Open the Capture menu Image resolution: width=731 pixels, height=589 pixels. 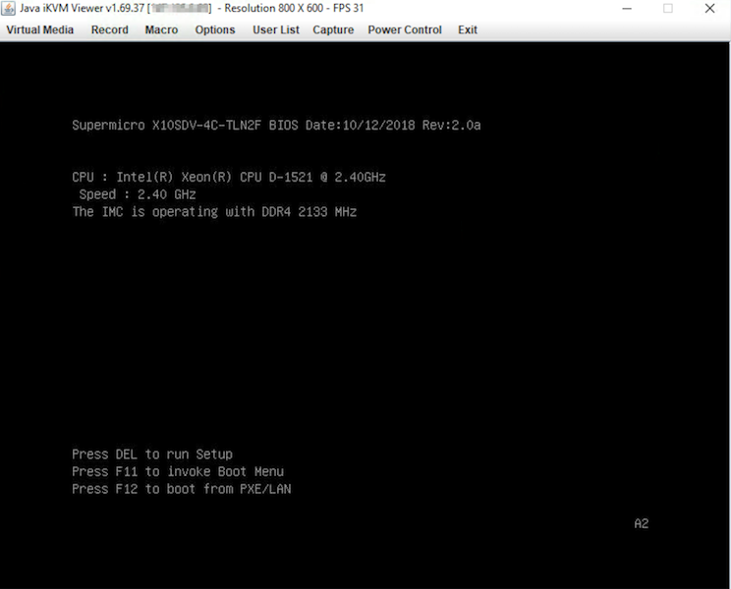333,29
